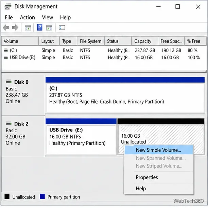Viewport: 208px width, 208px height.
Task: Sort by the Status column header
Action: tap(118, 41)
